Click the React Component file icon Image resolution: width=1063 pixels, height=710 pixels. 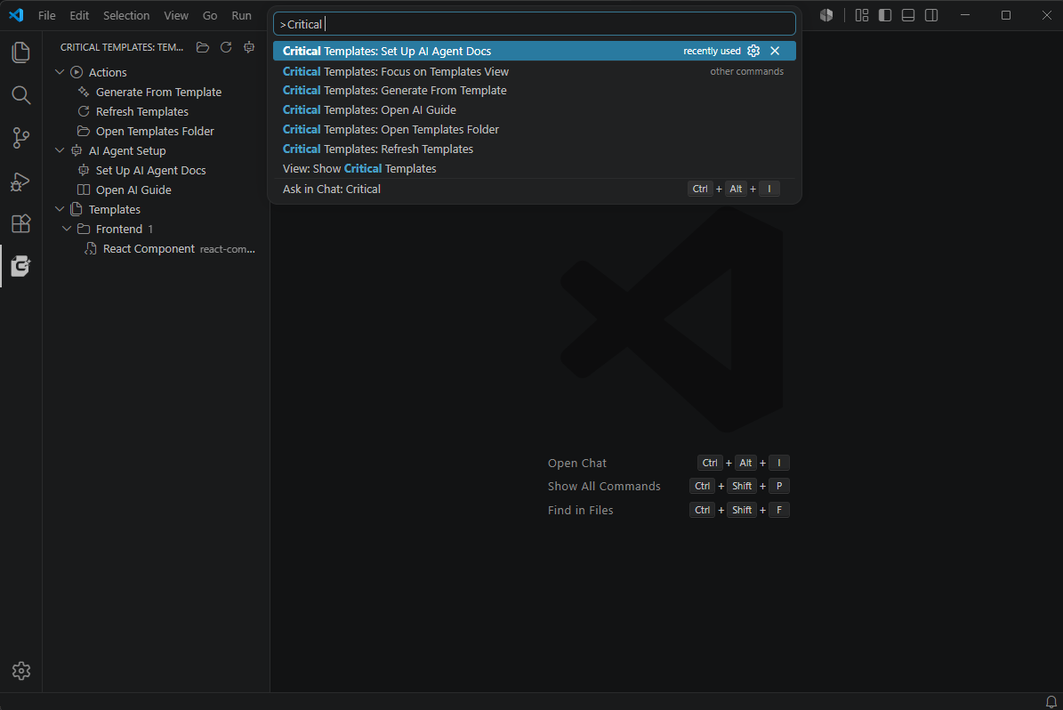(91, 249)
